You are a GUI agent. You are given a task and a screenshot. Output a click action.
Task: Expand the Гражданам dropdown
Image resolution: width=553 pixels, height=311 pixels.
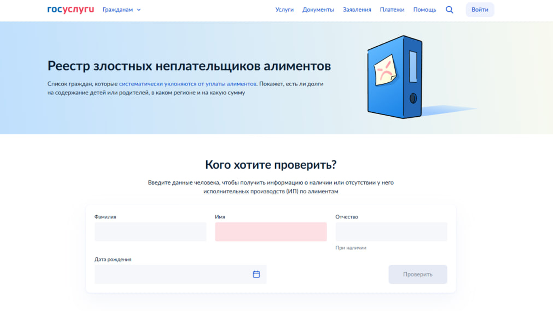122,10
